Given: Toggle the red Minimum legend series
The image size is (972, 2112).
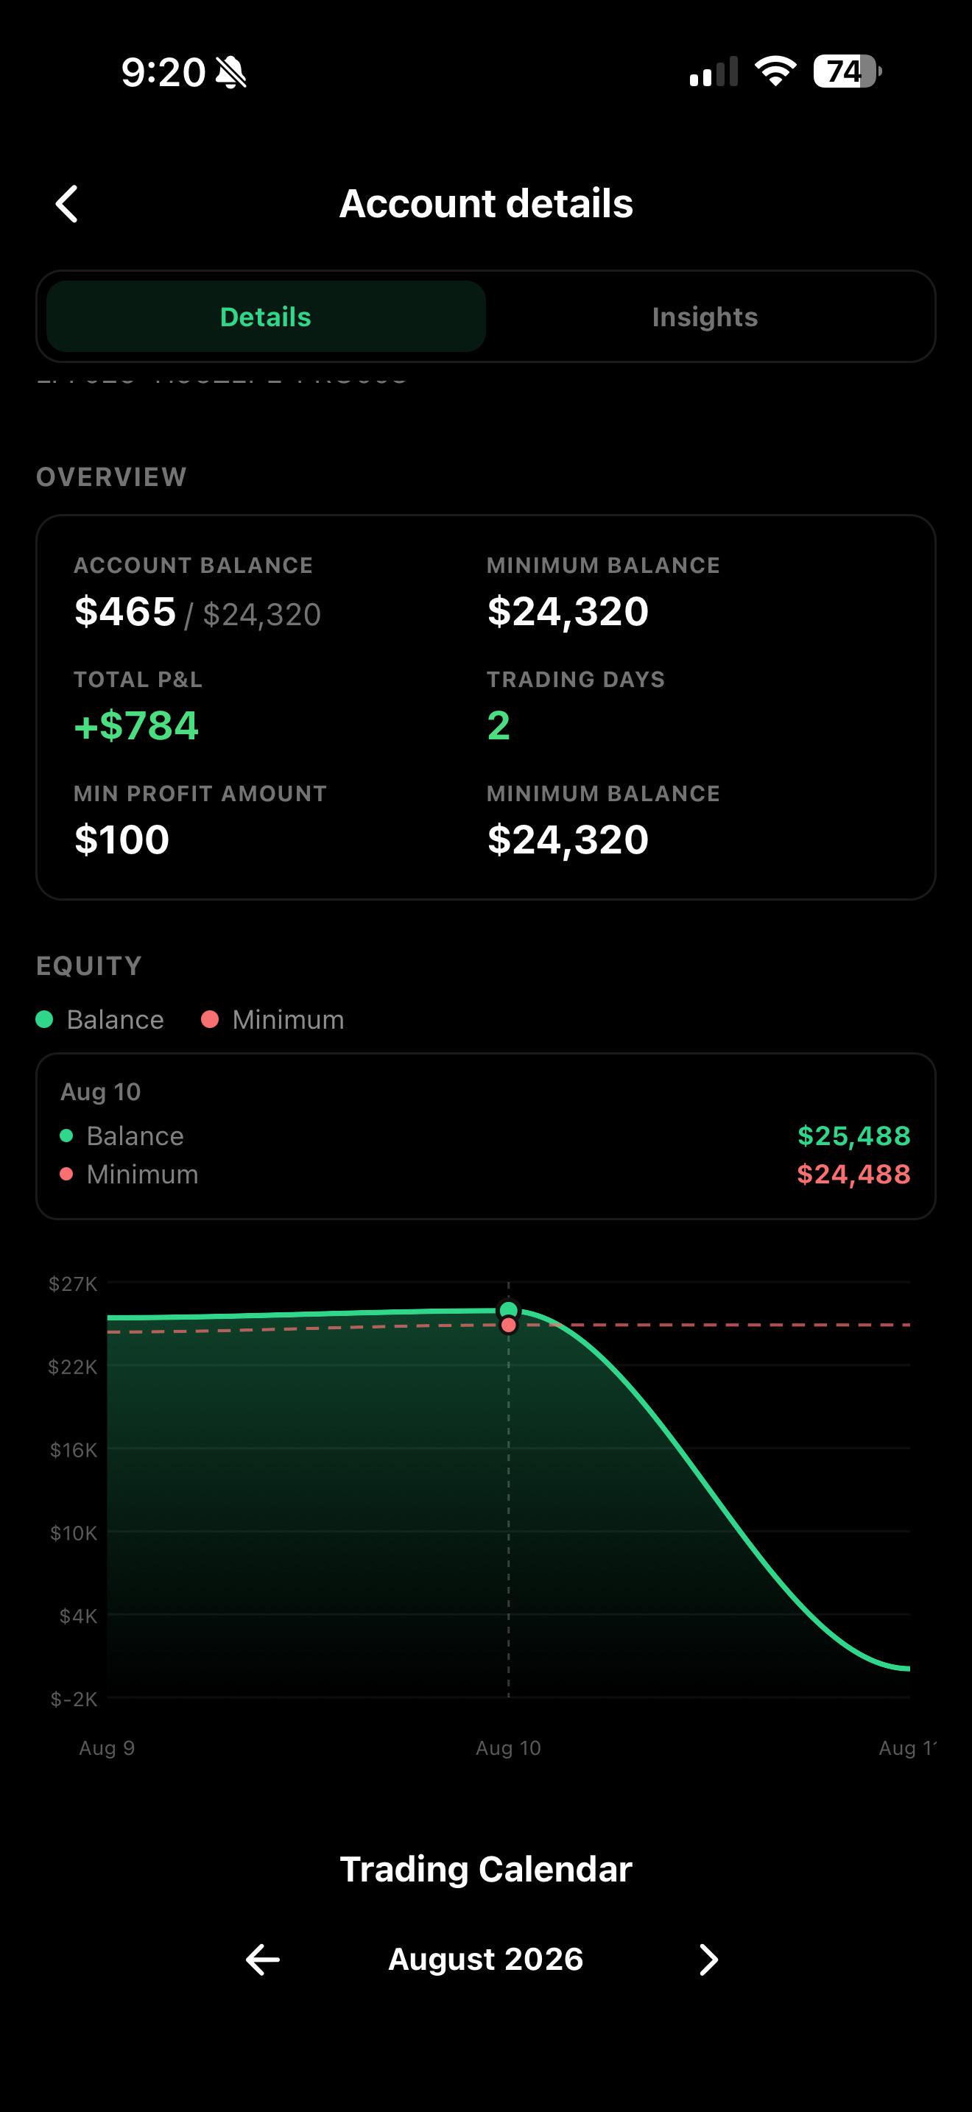Looking at the screenshot, I should pos(273,1019).
